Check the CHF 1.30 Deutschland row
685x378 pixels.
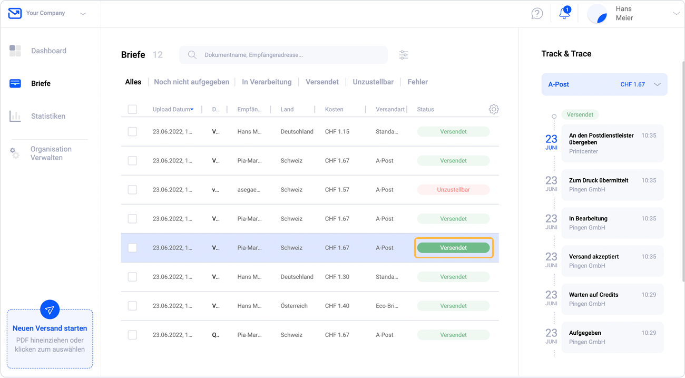tap(132, 276)
